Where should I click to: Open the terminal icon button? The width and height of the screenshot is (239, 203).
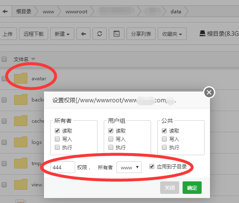coord(117,34)
